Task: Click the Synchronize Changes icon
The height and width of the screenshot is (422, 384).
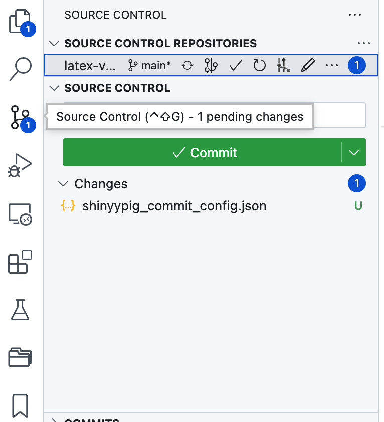Action: [187, 65]
